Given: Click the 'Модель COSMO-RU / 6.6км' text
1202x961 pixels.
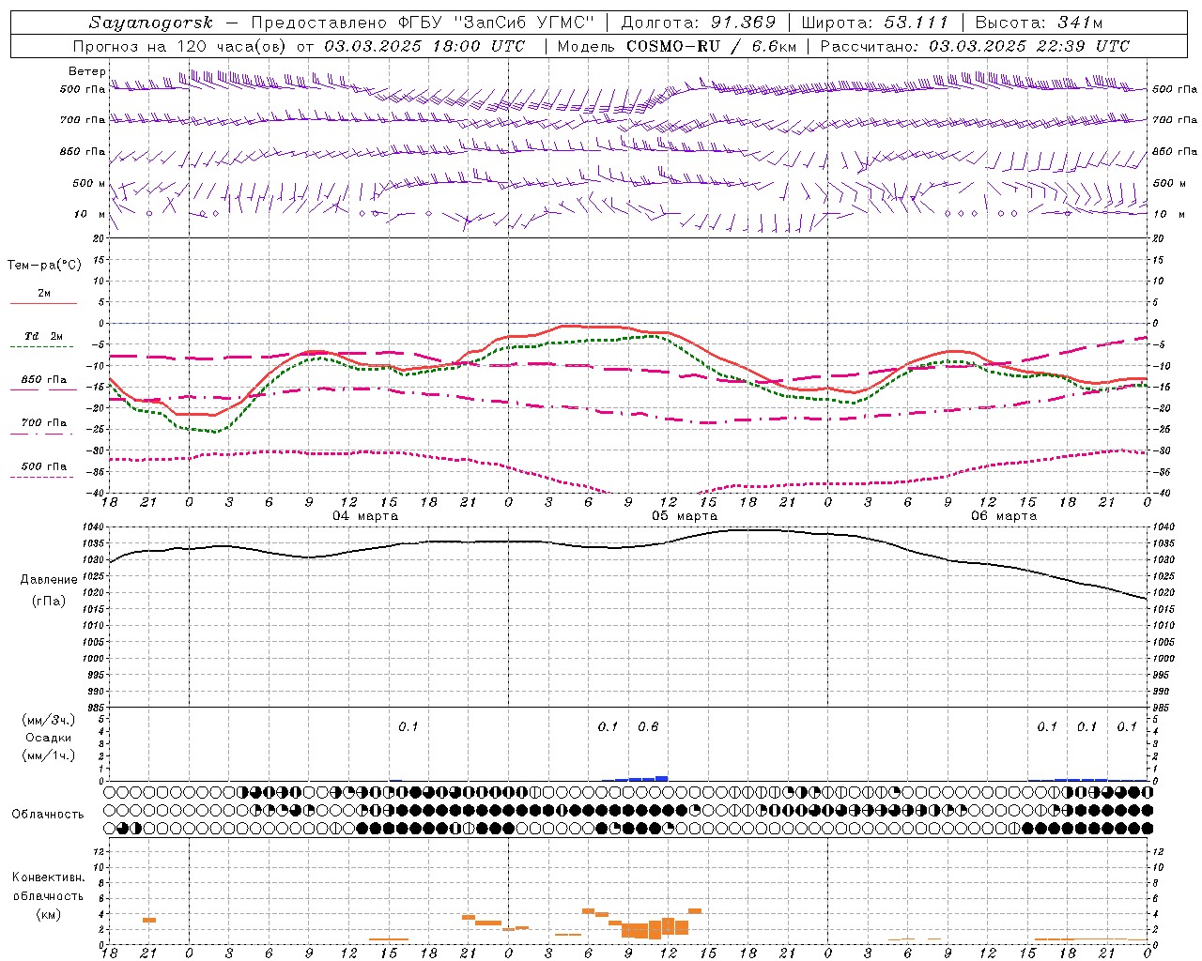Looking at the screenshot, I should pos(676,46).
